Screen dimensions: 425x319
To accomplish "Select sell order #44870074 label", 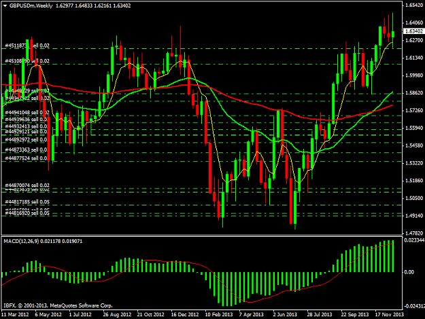I will 27,186.
